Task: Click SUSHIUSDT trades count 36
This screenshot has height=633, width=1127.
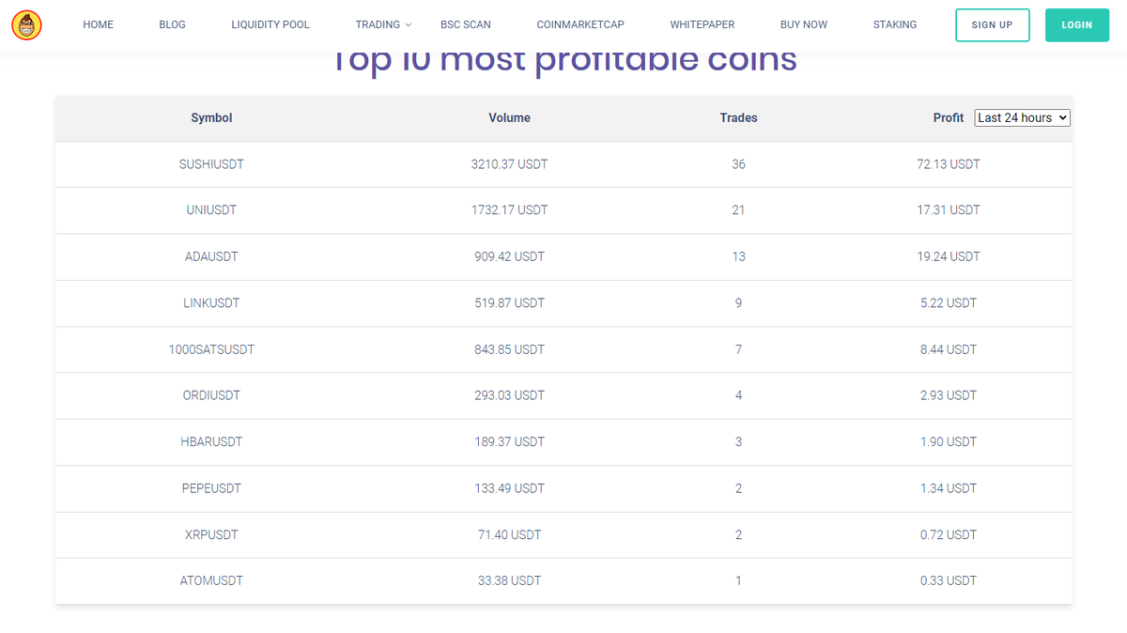Action: [738, 164]
